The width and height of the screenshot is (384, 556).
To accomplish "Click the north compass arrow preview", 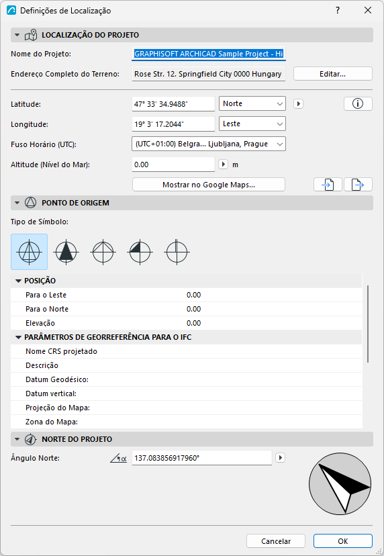I will (340, 483).
